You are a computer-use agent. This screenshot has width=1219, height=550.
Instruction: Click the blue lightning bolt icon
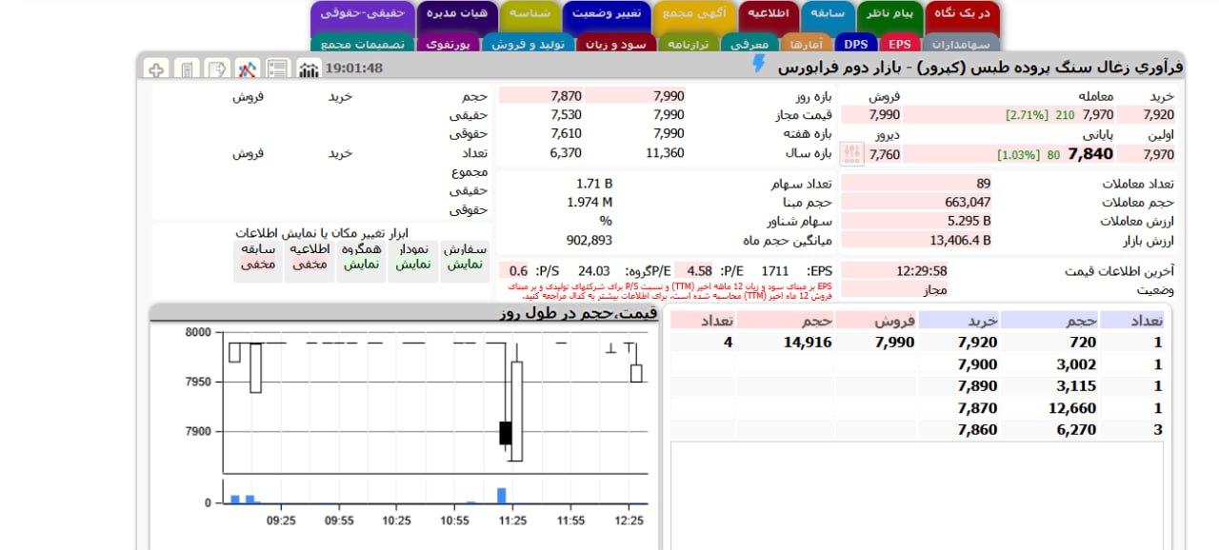(759, 64)
